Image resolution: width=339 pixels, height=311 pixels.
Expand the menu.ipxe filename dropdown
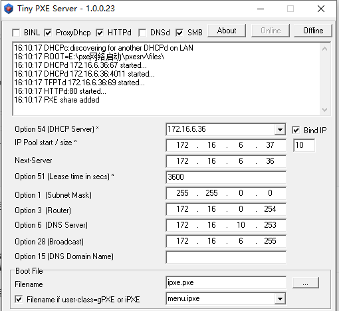280,299
